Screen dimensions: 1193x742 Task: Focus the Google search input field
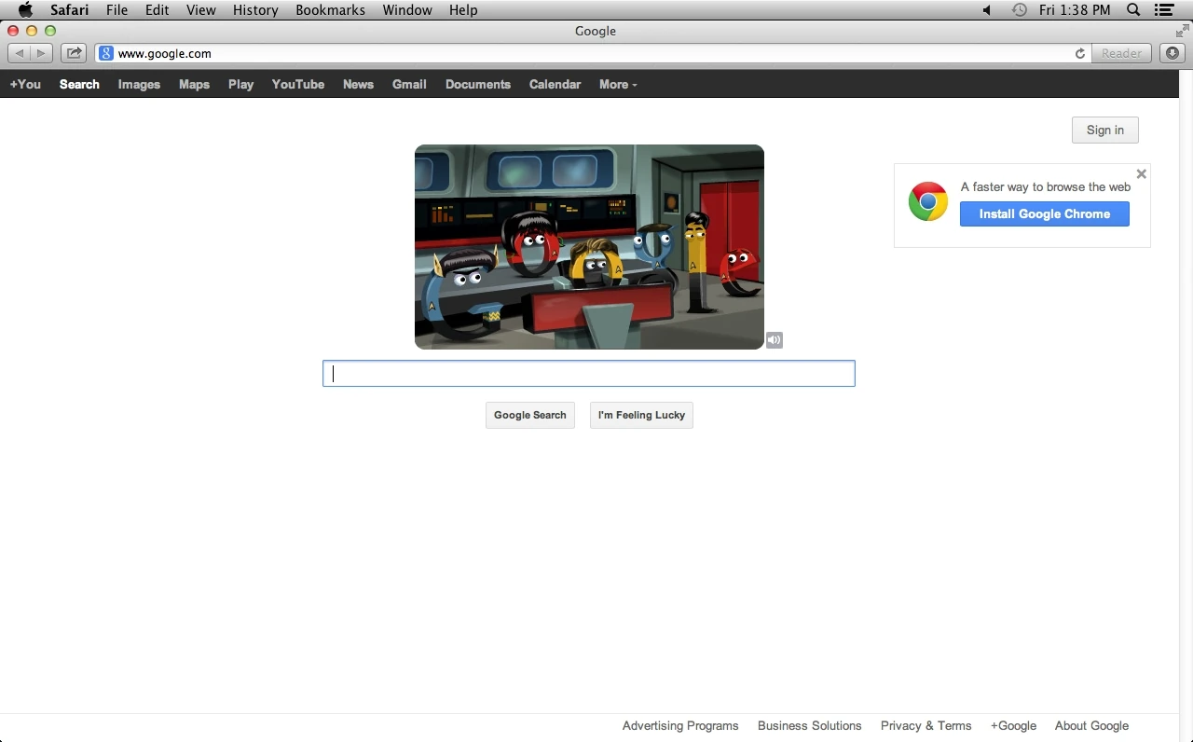(589, 374)
